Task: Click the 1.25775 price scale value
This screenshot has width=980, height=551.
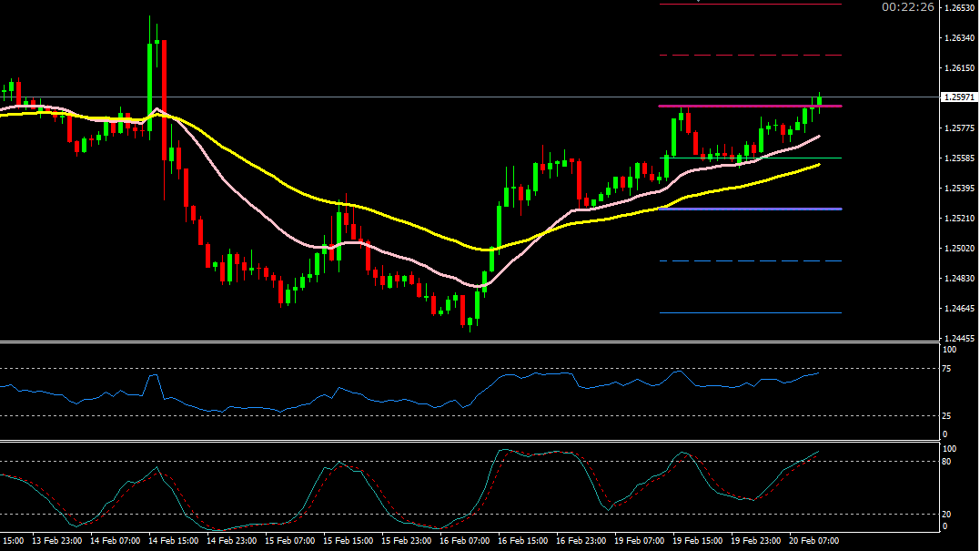Action: click(x=959, y=128)
